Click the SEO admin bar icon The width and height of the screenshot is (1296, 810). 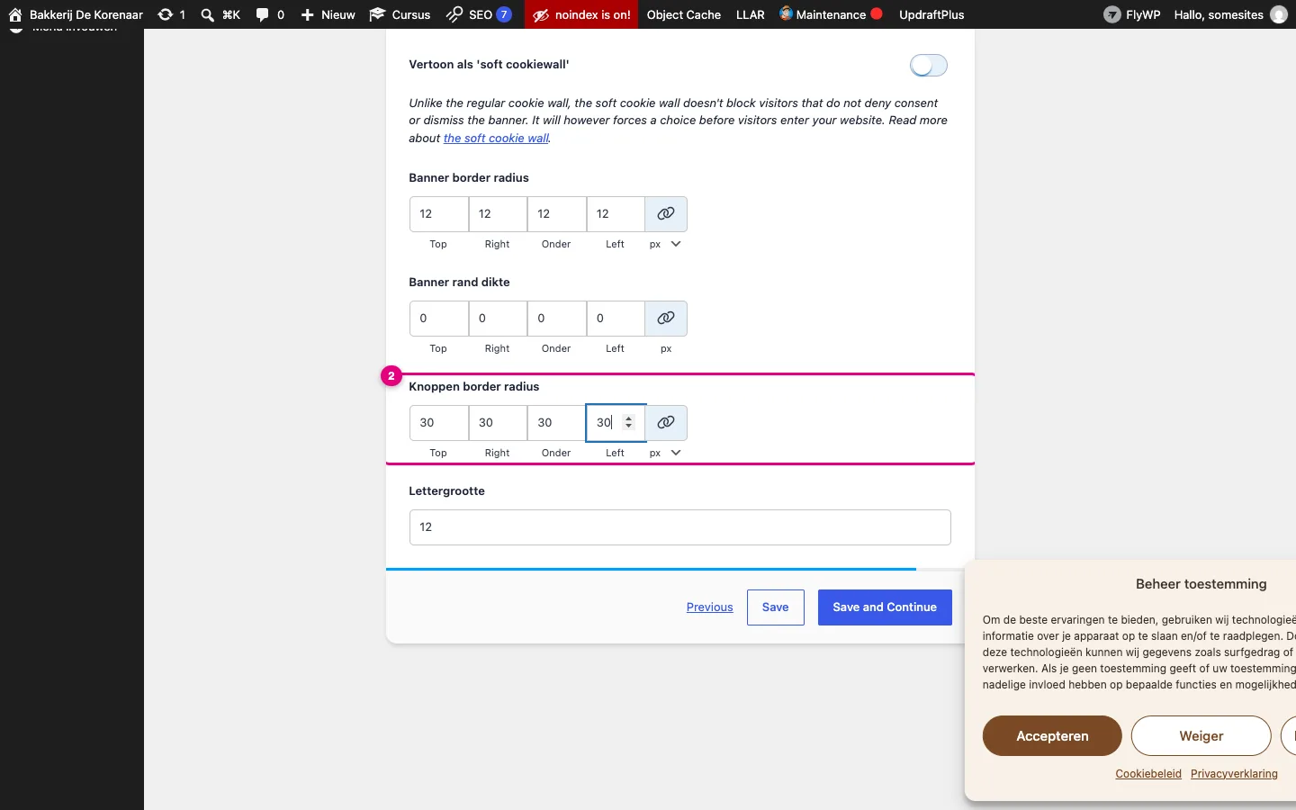point(454,14)
